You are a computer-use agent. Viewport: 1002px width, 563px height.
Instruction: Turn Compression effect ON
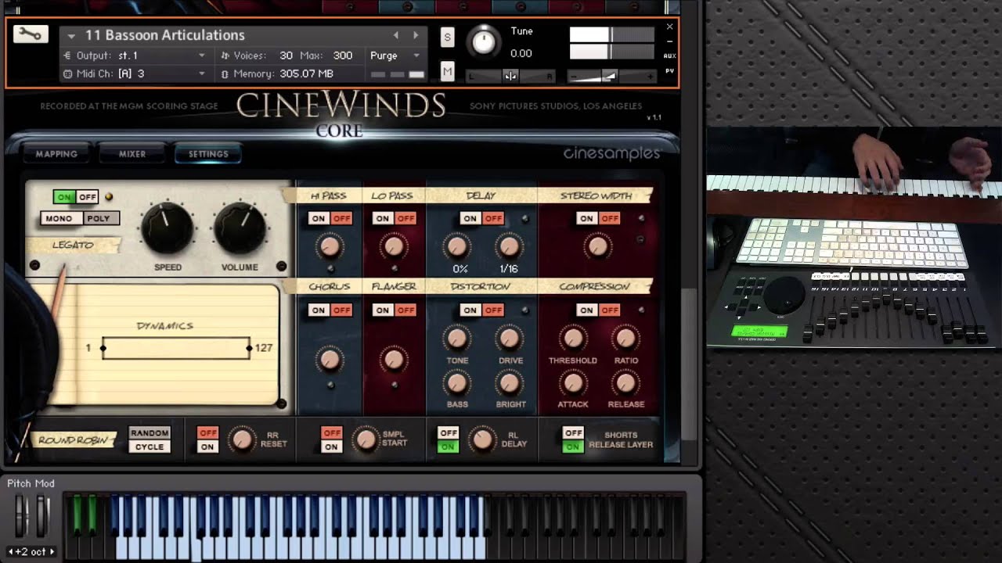pyautogui.click(x=586, y=310)
